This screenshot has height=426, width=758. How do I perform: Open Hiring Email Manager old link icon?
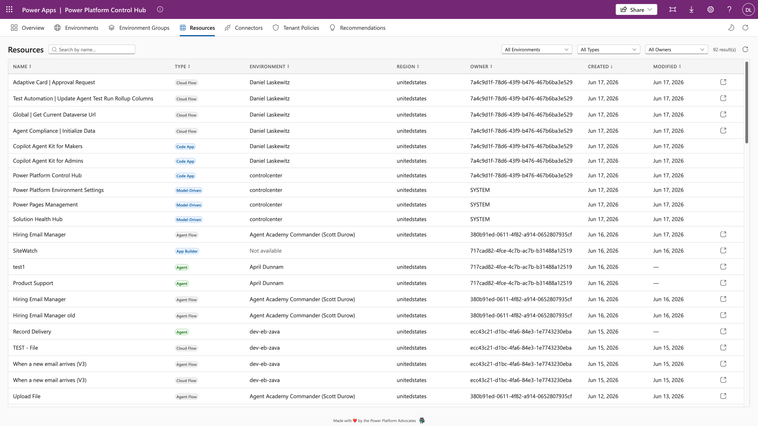(723, 315)
